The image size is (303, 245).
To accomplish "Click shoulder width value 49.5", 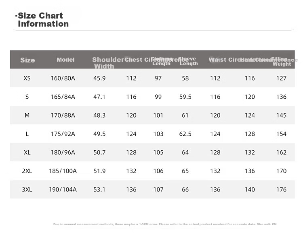I will (99, 134).
